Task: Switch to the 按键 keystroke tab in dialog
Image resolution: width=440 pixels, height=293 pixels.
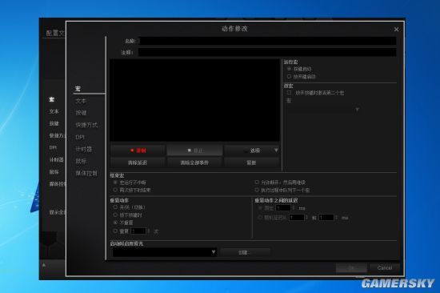Action: (x=81, y=113)
